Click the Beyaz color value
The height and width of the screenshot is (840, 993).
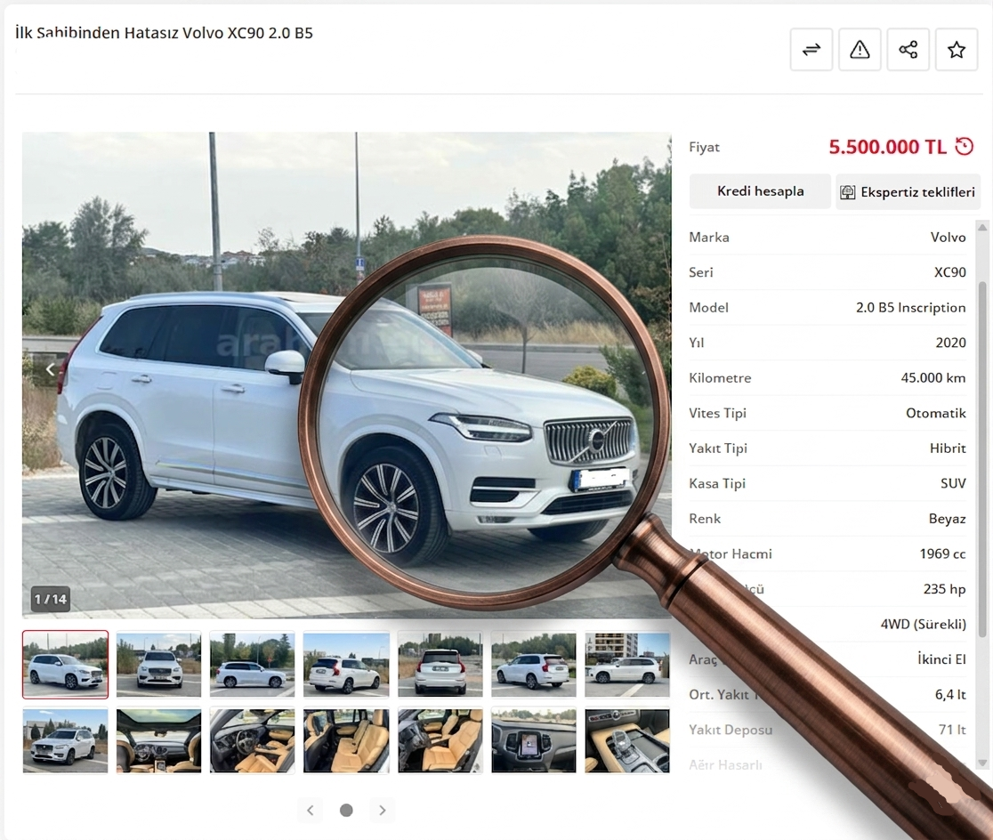click(947, 519)
